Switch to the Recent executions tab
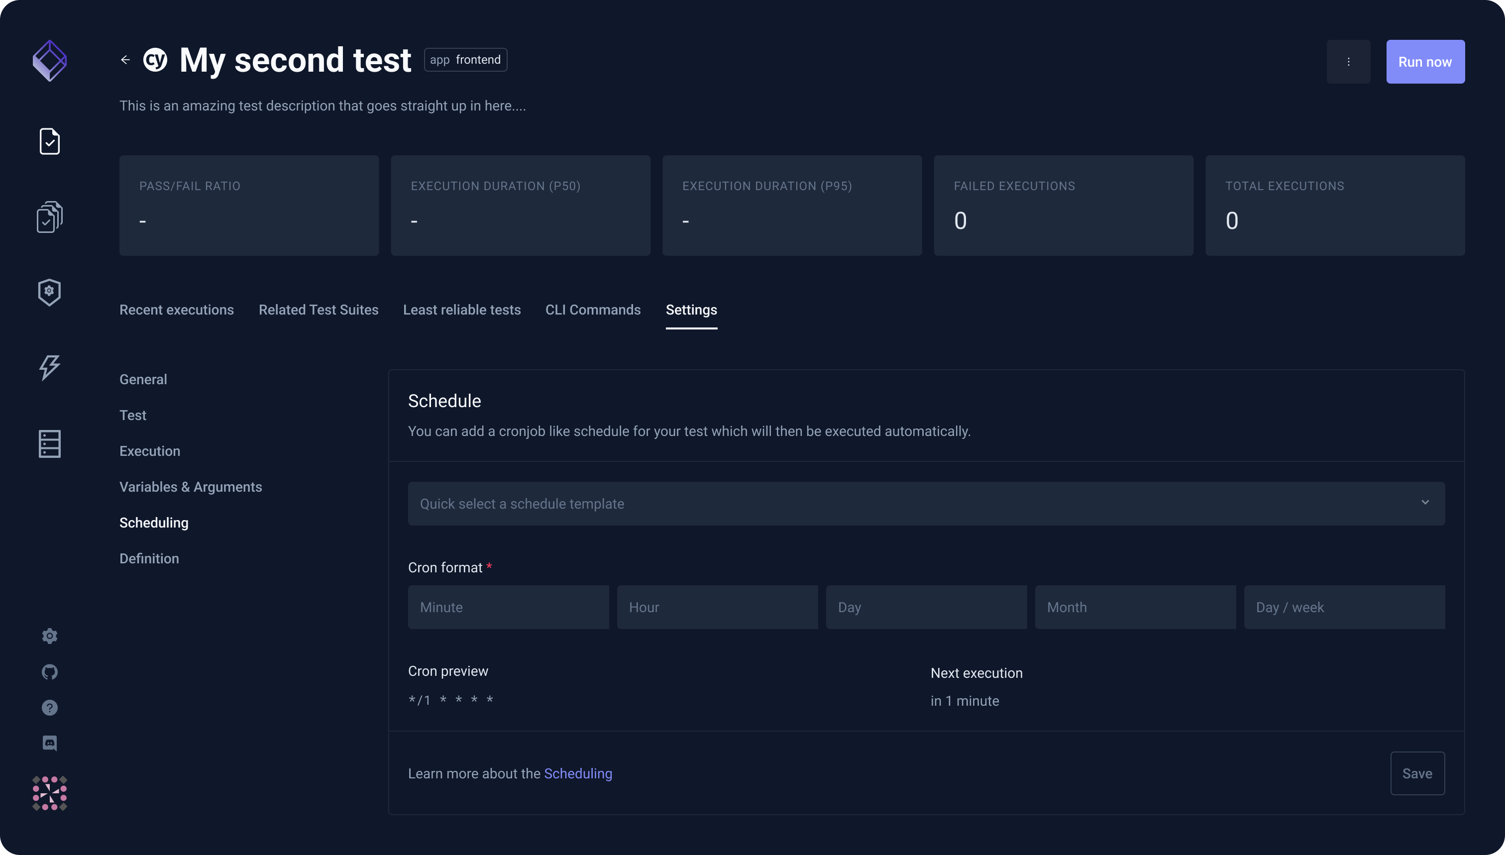This screenshot has height=855, width=1505. (177, 310)
